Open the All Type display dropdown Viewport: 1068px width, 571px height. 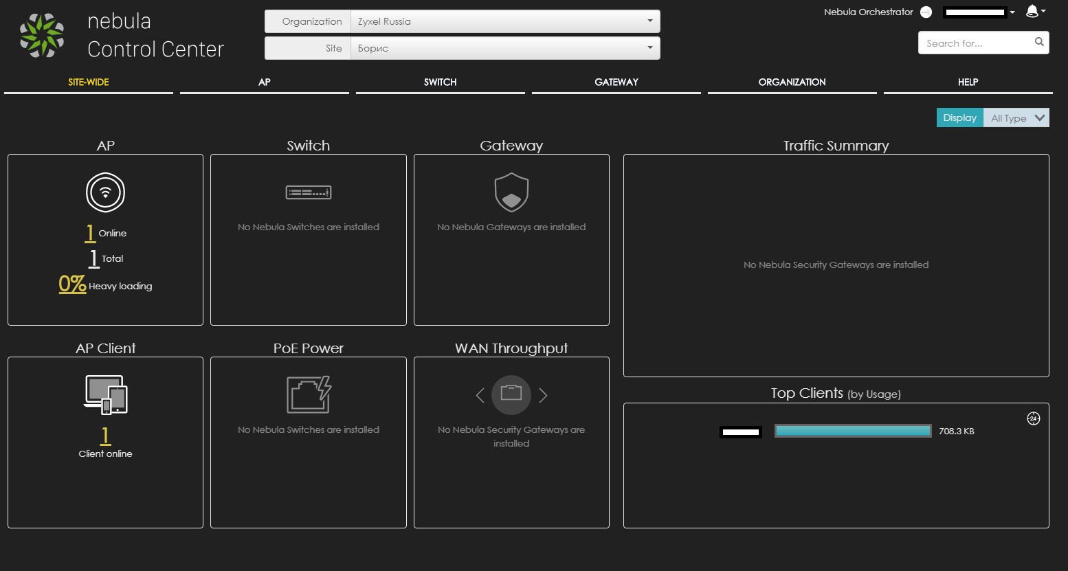tap(1016, 117)
